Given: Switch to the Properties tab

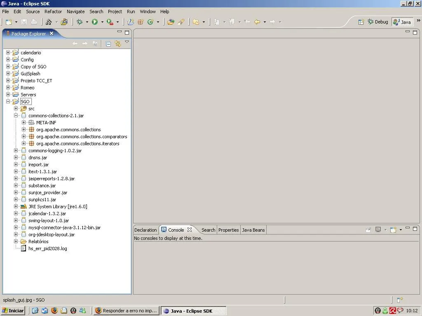Looking at the screenshot, I should tap(228, 230).
